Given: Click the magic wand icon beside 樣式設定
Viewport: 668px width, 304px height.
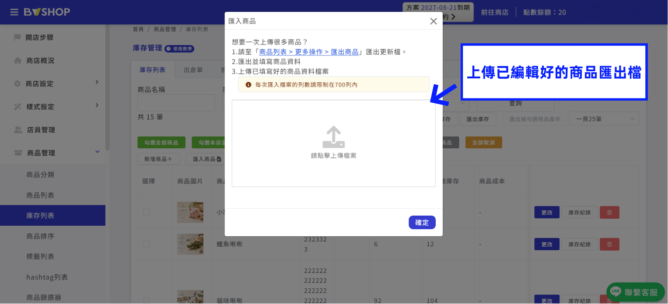Looking at the screenshot, I should (x=17, y=107).
